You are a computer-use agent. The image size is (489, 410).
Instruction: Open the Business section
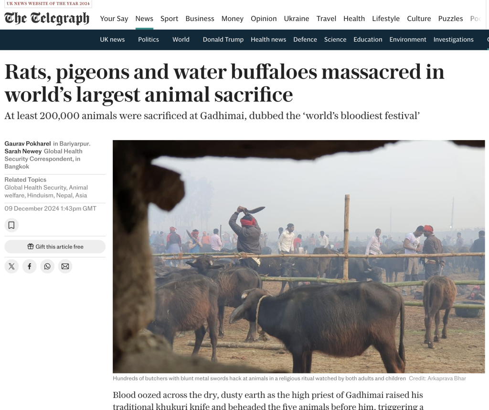coord(200,19)
